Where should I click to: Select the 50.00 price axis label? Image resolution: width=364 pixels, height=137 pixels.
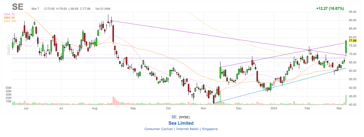[x=353, y=88]
